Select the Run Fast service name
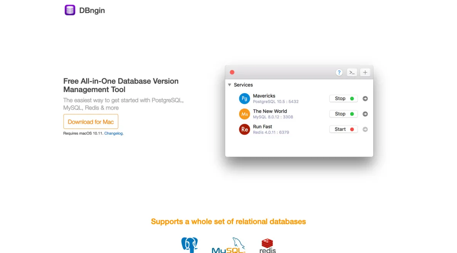The width and height of the screenshot is (457, 253). 262,127
